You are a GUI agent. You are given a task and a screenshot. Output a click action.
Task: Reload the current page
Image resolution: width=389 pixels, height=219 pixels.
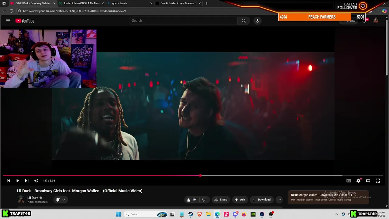[x=11, y=11]
